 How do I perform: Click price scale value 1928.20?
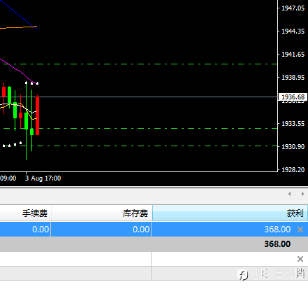pyautogui.click(x=293, y=170)
